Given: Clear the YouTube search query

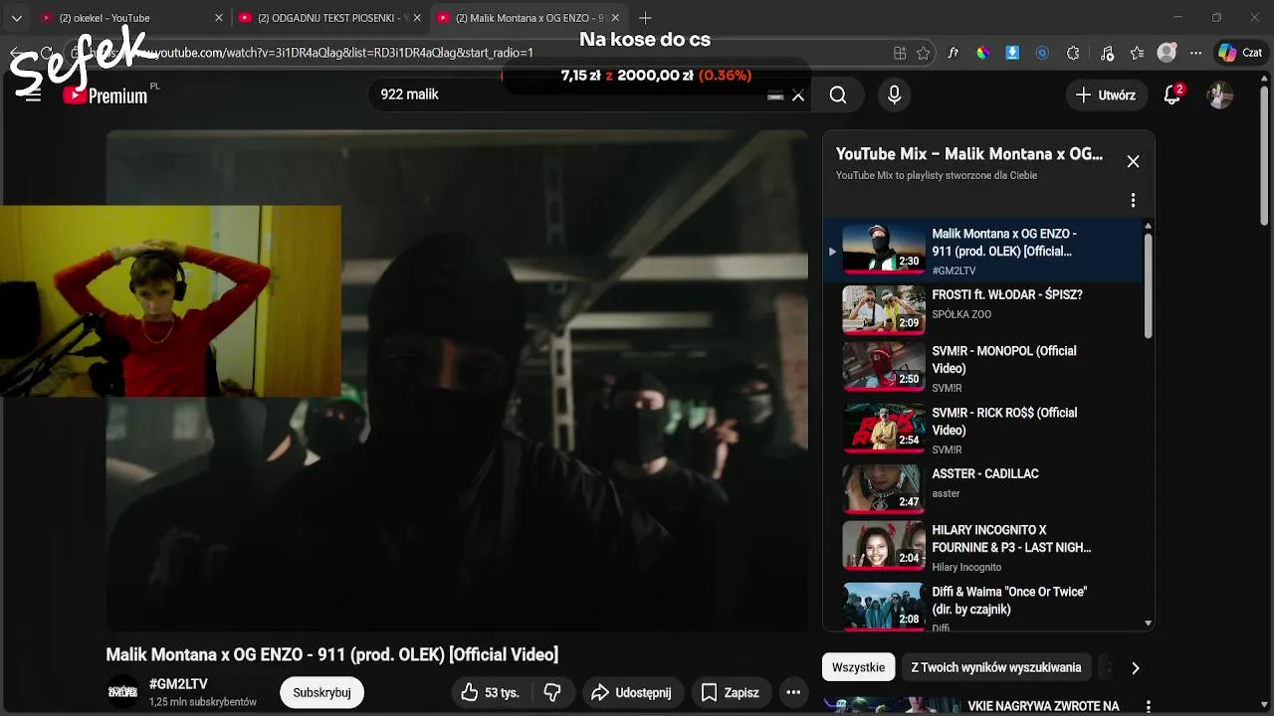Looking at the screenshot, I should [x=798, y=95].
